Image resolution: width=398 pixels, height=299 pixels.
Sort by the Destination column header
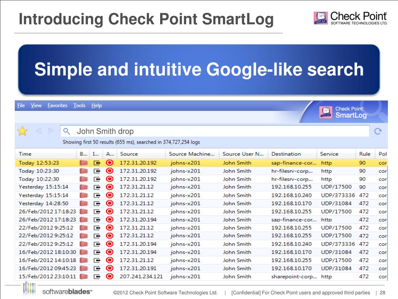pyautogui.click(x=286, y=154)
